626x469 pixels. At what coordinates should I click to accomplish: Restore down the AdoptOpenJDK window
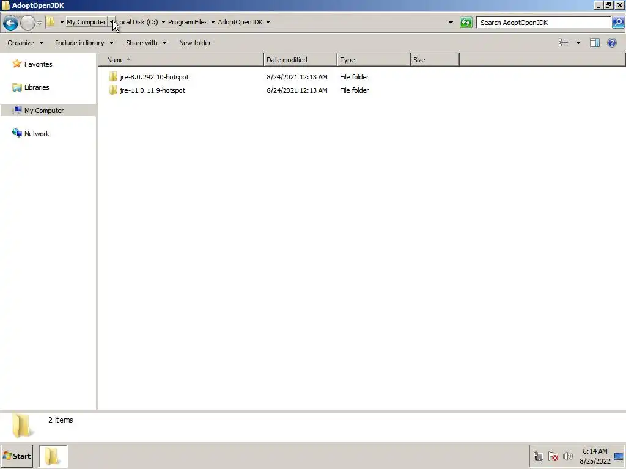608,5
